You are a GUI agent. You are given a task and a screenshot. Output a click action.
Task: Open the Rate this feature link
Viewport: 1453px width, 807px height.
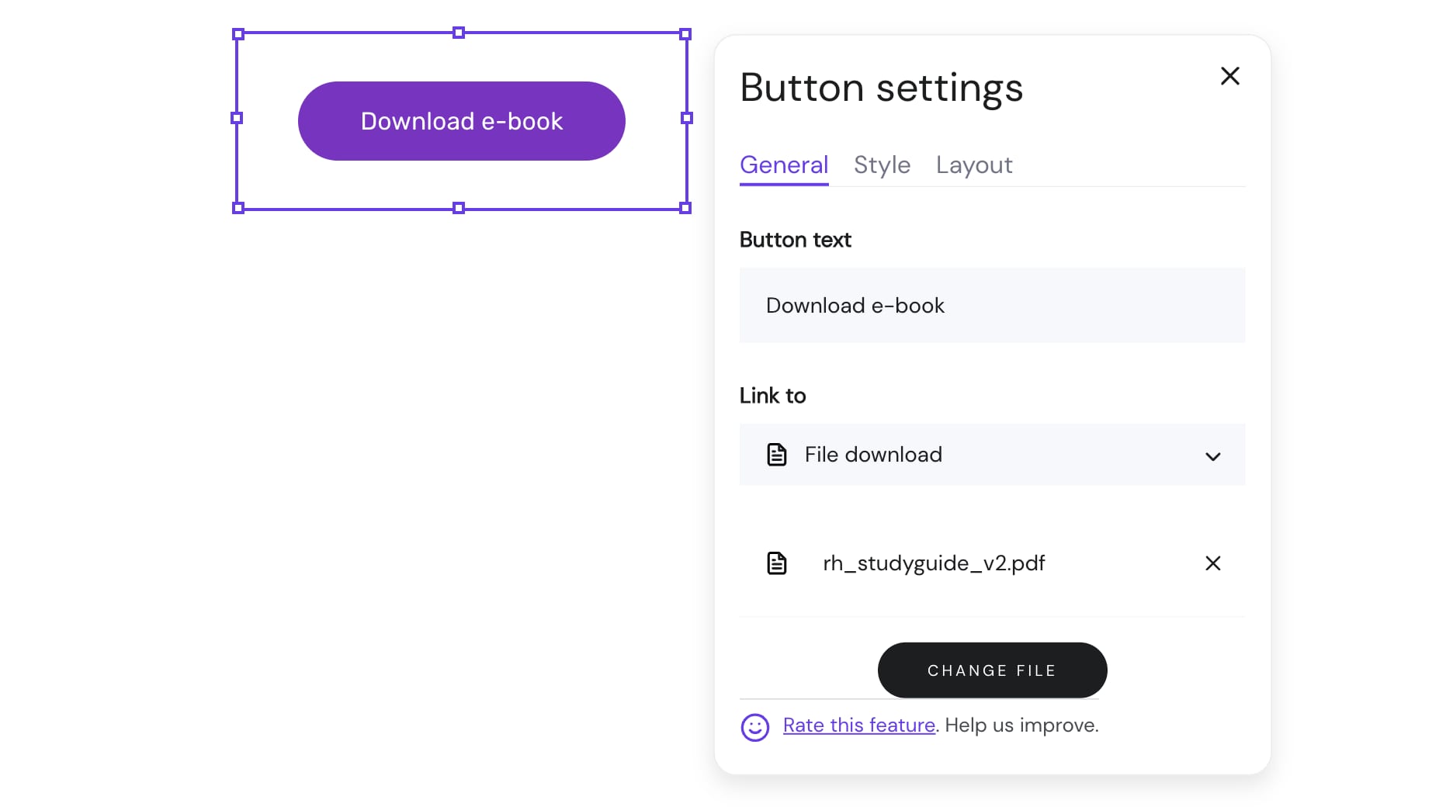coord(858,726)
